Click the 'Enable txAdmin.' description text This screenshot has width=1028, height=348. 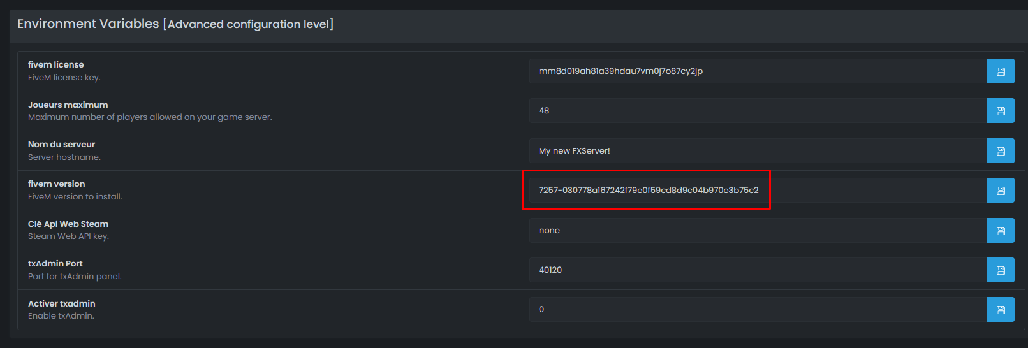pos(61,316)
